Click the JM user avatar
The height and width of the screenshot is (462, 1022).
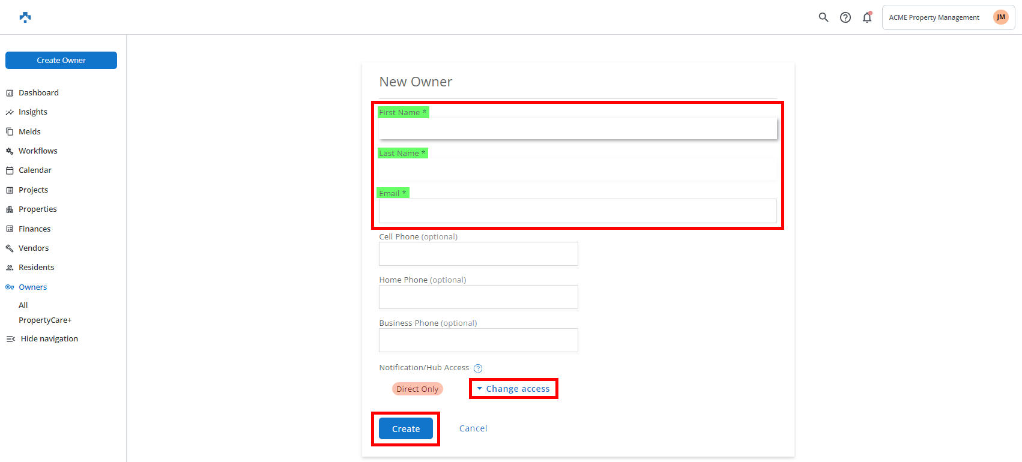(1000, 17)
